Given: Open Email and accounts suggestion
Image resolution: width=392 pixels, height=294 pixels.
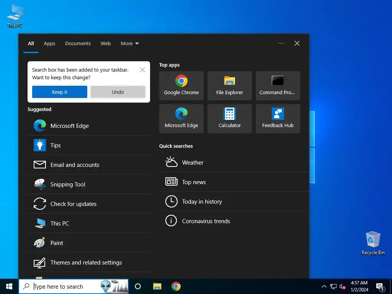Looking at the screenshot, I should 89,165.
